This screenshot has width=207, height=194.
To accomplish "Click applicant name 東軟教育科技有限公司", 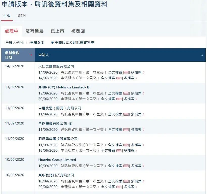I will (56, 175).
